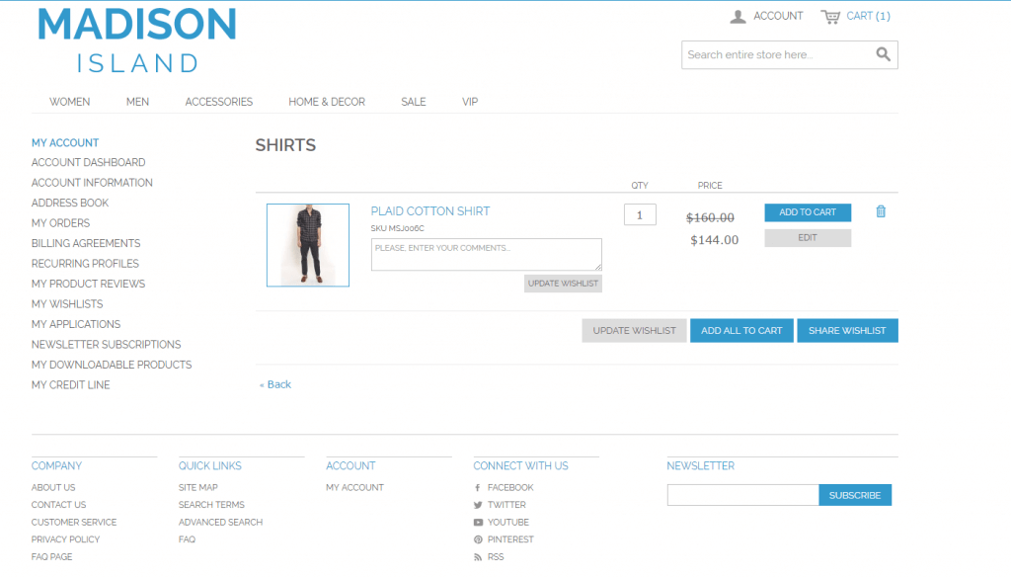Click Add All to Cart button
This screenshot has width=1011, height=578.
click(740, 331)
